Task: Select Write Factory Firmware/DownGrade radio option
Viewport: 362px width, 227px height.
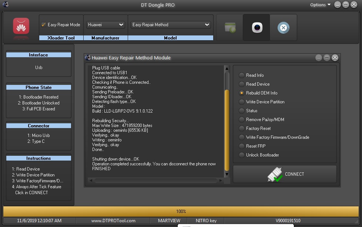Action: point(241,137)
